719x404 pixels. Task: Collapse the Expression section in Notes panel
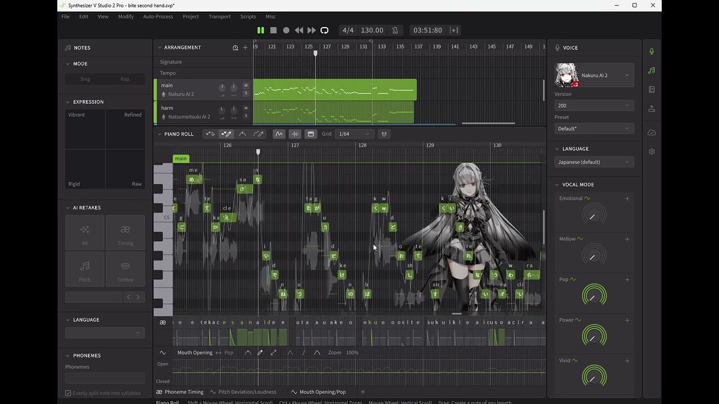tap(68, 102)
